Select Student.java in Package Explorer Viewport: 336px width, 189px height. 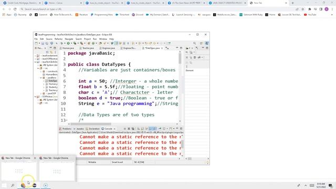coord(51,87)
